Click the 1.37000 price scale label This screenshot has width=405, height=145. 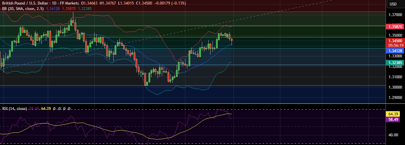pos(395,15)
